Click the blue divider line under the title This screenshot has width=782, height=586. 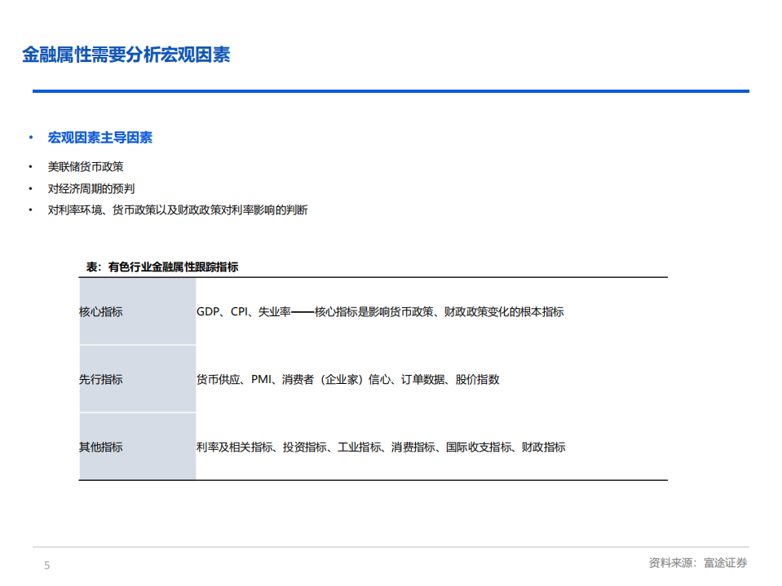[391, 92]
